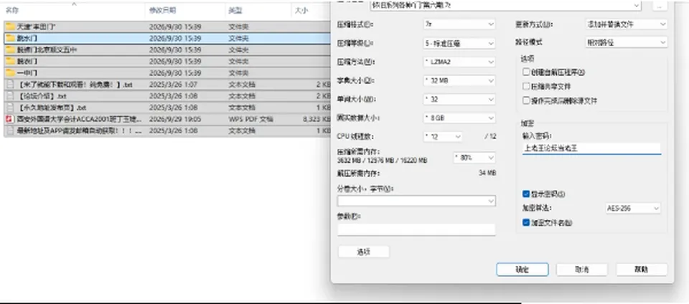689x304 pixels.
Task: Click the folder icon of the highlighted second row
Action: pyautogui.click(x=10, y=38)
